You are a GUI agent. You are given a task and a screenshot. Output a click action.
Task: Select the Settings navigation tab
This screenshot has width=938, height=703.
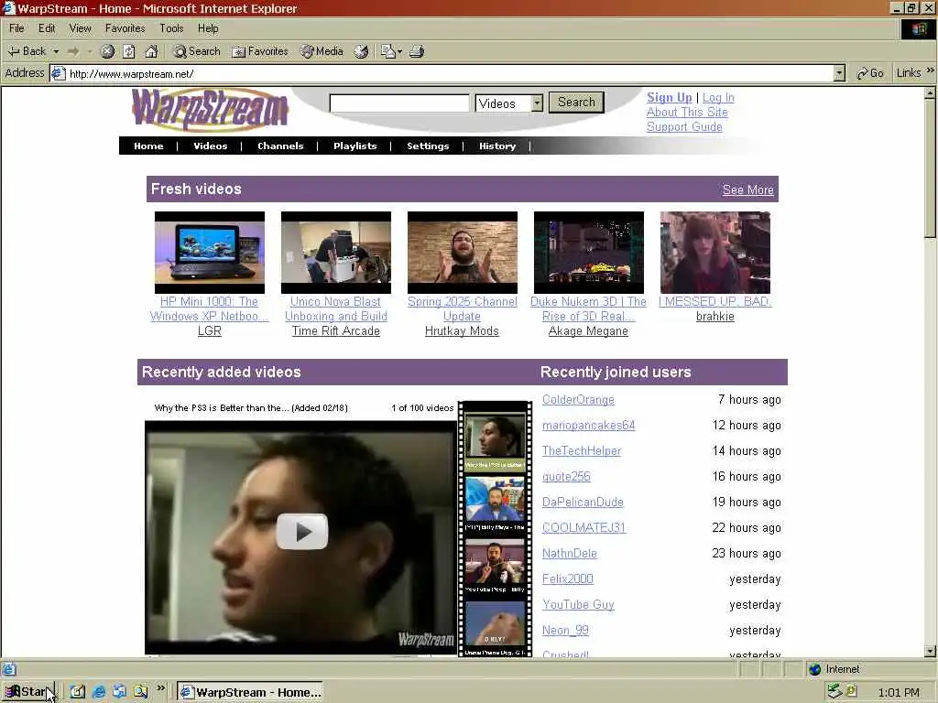(428, 146)
